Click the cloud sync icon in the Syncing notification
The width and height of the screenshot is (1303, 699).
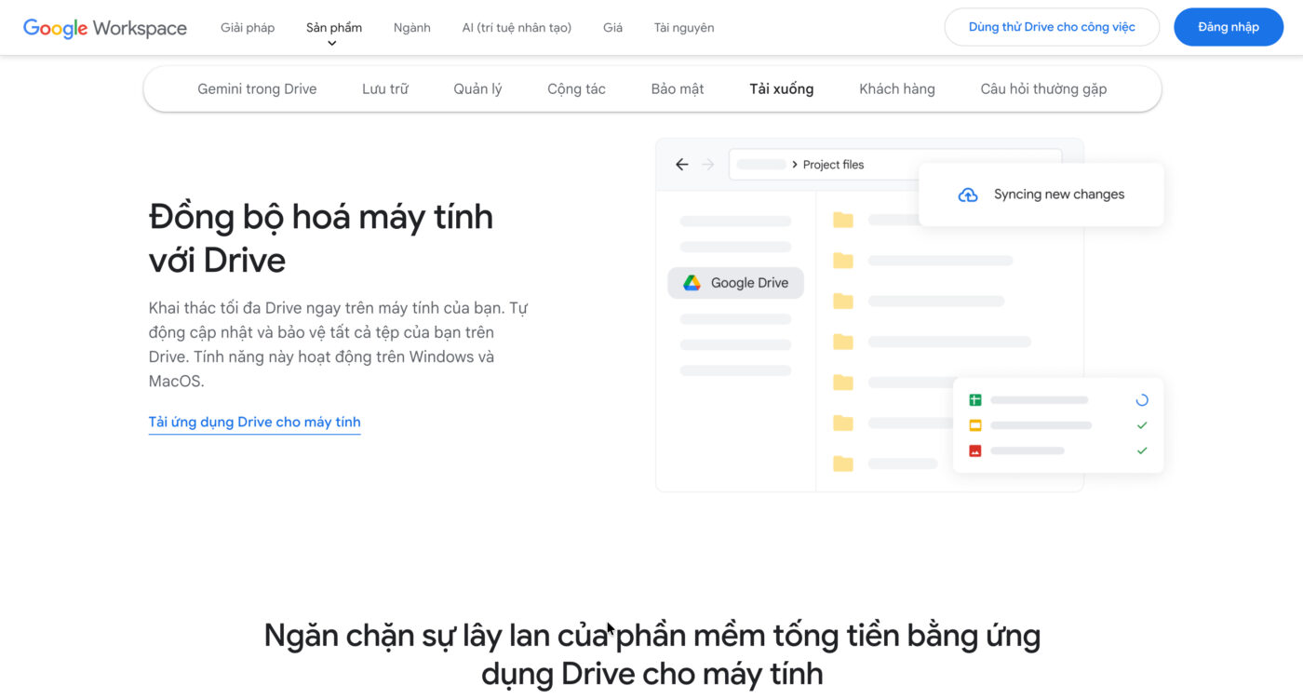tap(968, 195)
